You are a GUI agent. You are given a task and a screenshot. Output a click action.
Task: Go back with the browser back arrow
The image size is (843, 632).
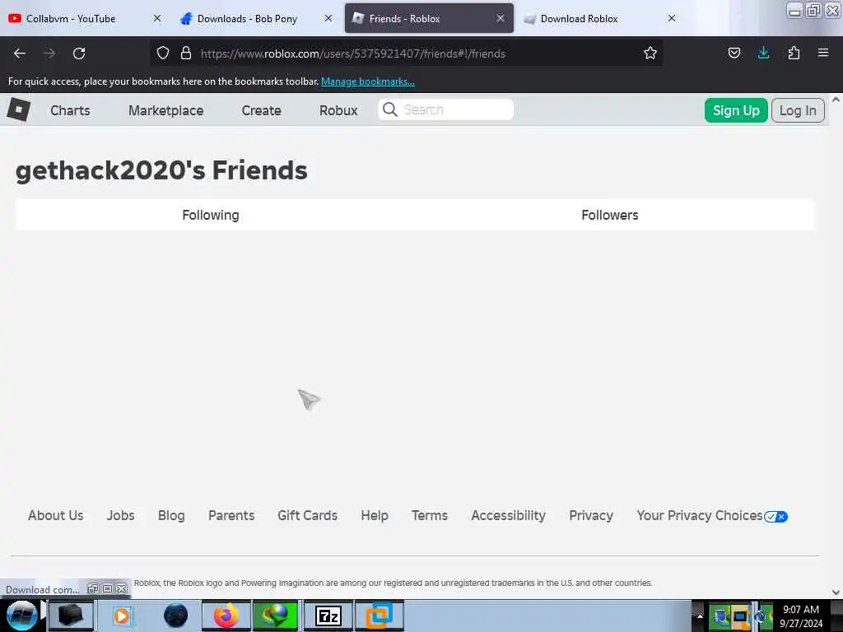click(x=20, y=53)
